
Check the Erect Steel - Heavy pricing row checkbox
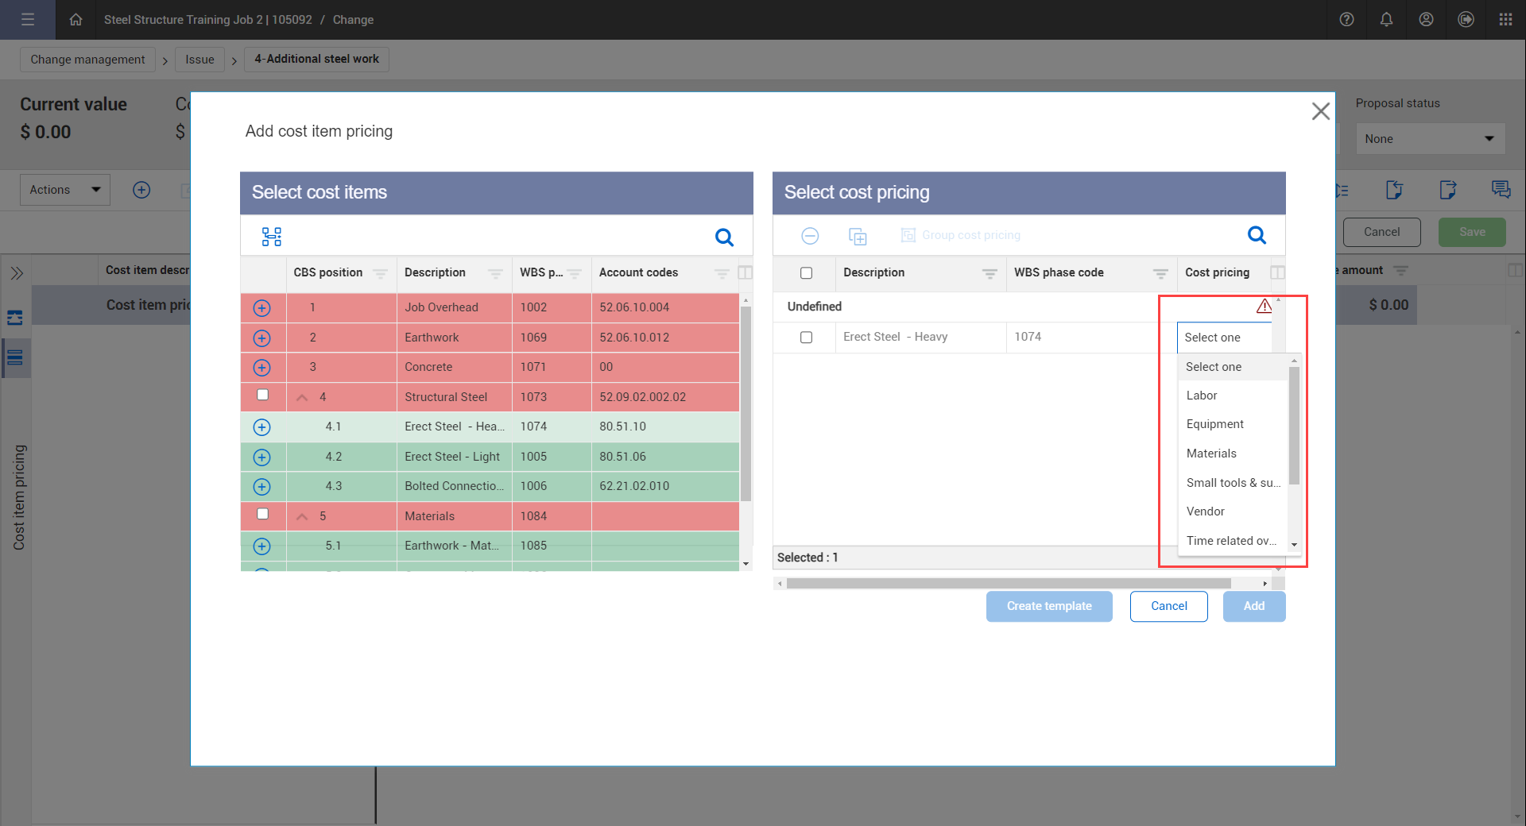pos(806,338)
